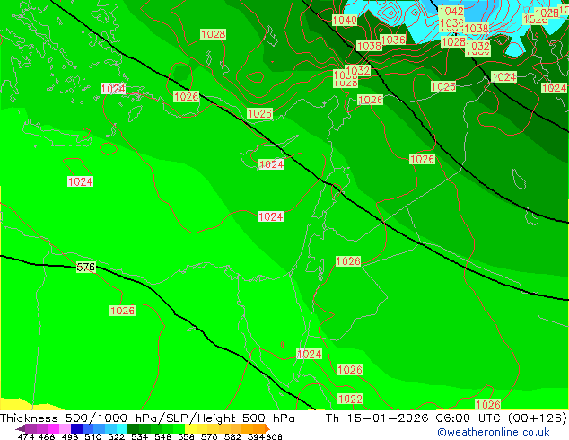
Task: Click legend value 522
Action: click(116, 436)
